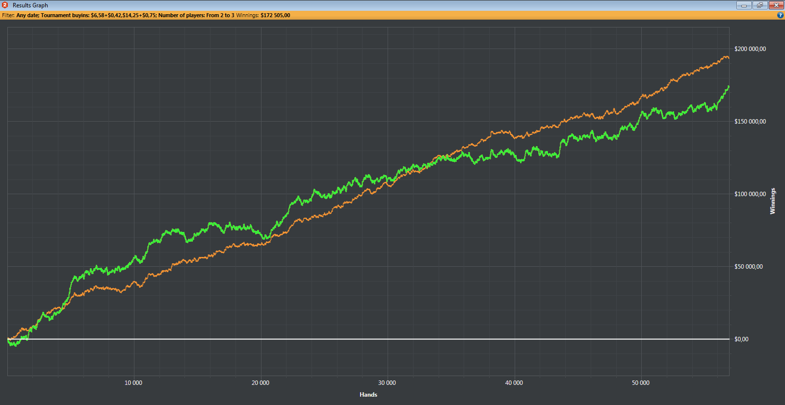Click the blue help question mark icon
This screenshot has width=785, height=405.
[780, 15]
